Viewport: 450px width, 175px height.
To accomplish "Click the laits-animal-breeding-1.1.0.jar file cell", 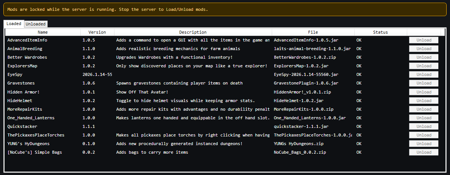I will (x=312, y=49).
